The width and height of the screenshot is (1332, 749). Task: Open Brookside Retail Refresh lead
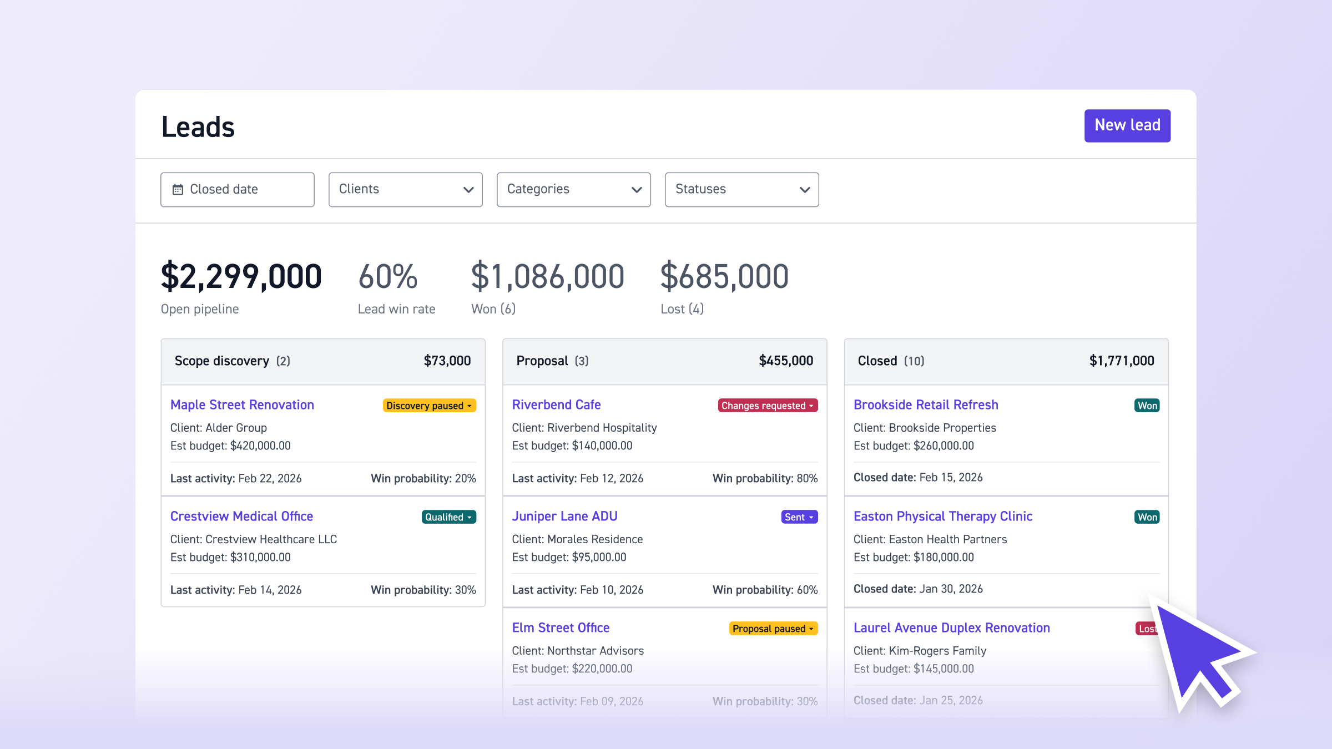(x=925, y=404)
